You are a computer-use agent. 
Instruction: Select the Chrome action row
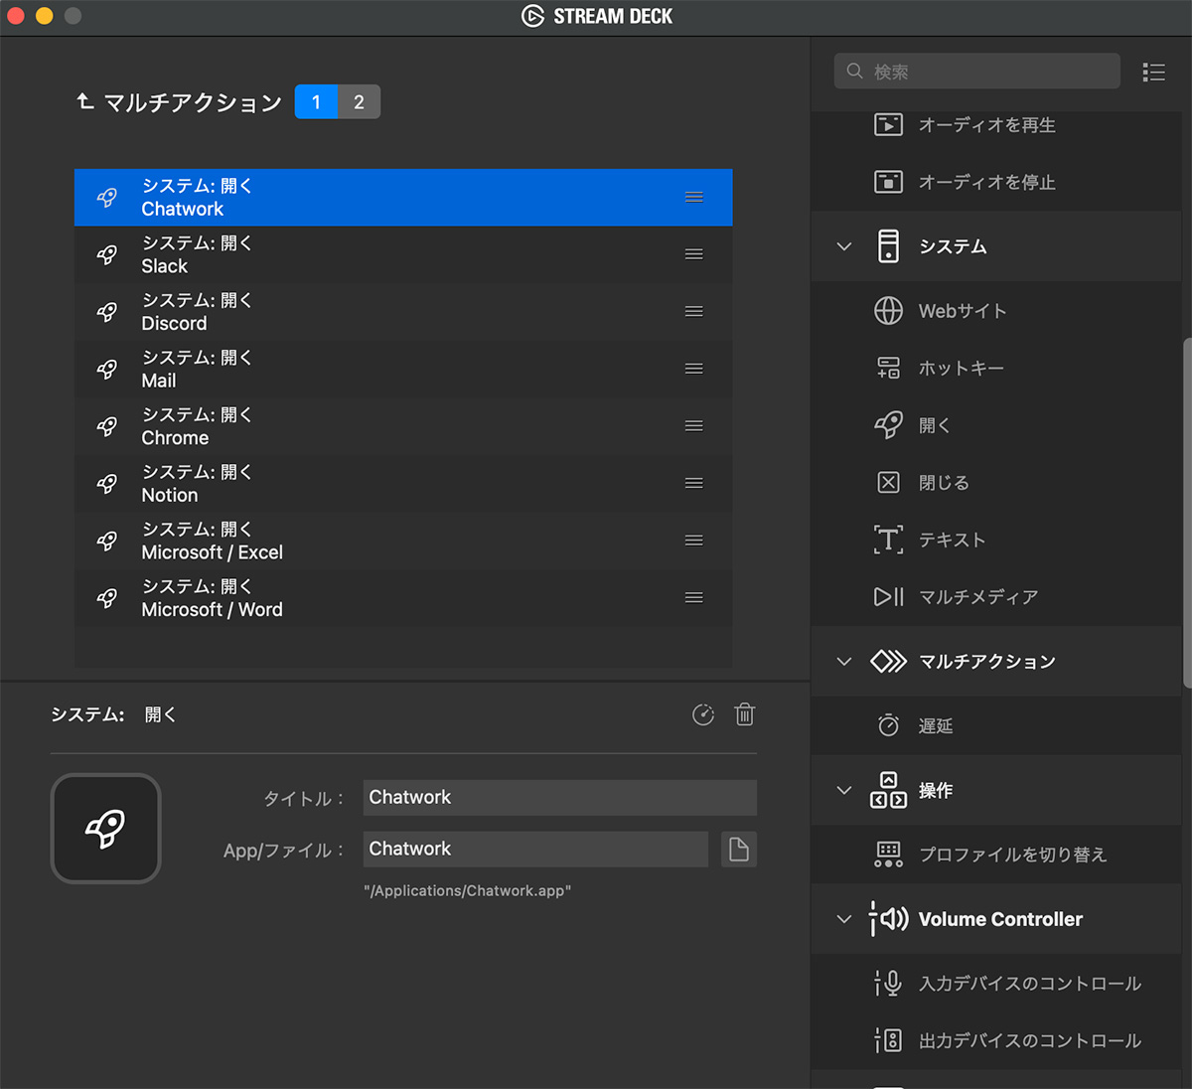(x=403, y=426)
